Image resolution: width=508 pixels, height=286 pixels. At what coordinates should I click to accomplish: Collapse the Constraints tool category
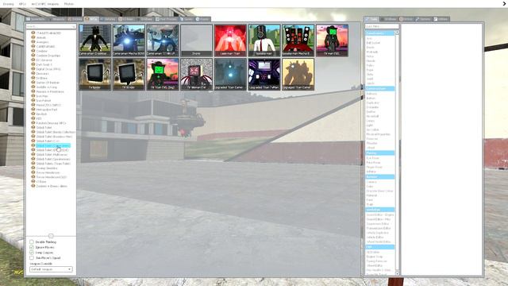pyautogui.click(x=380, y=33)
